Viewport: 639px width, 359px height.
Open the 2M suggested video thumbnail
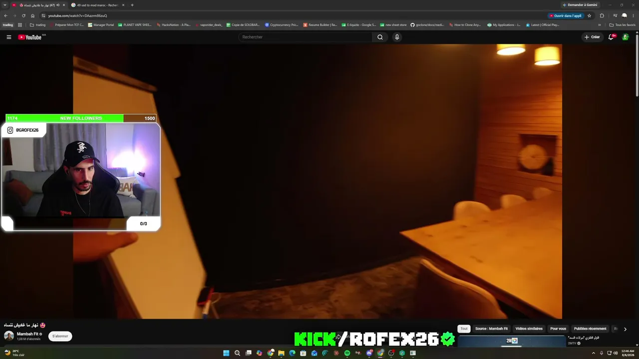(x=512, y=341)
